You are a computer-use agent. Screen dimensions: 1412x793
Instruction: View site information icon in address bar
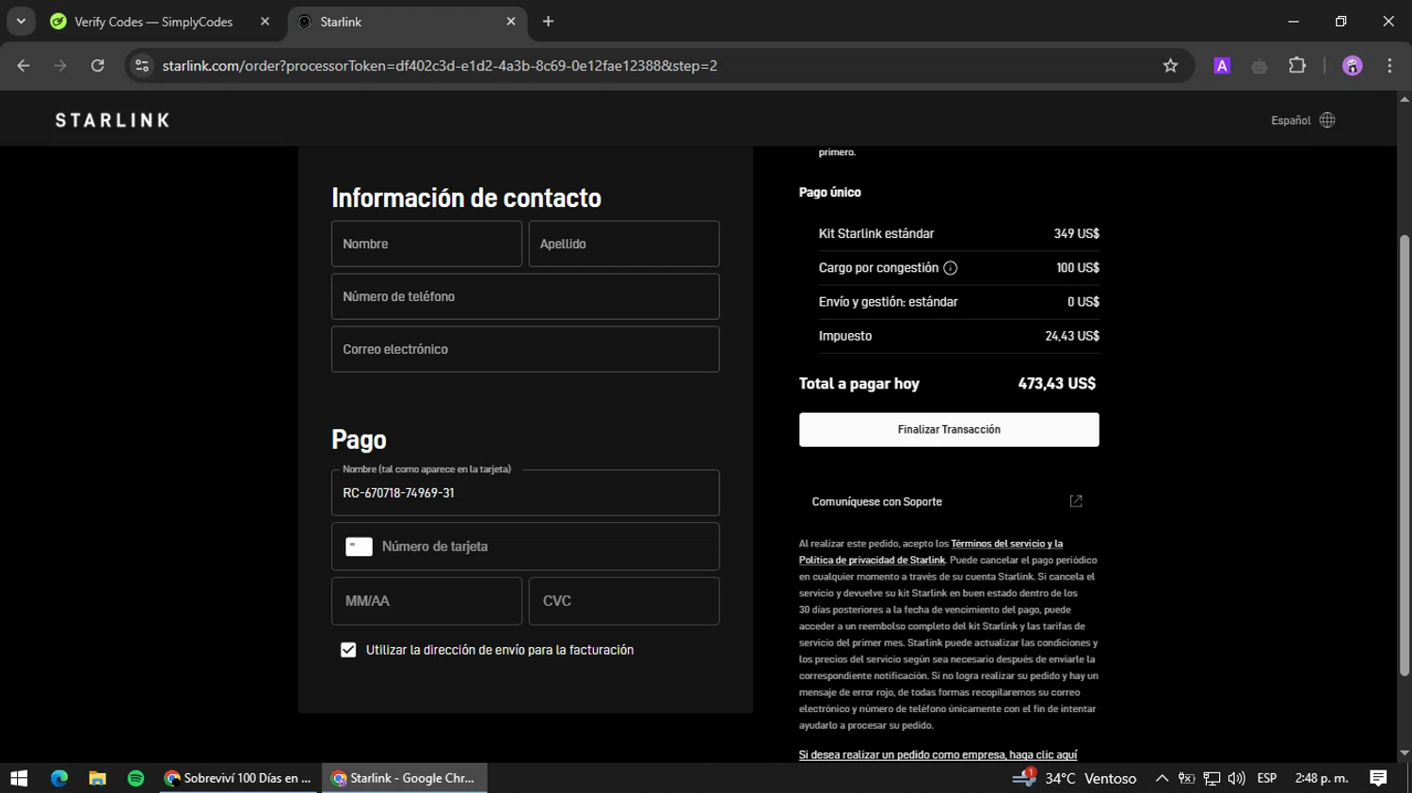142,66
